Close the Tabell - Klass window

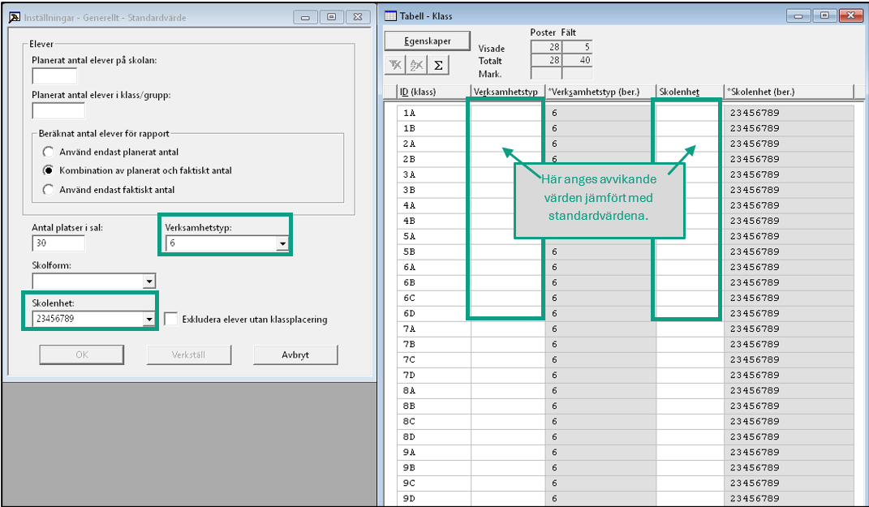(850, 15)
